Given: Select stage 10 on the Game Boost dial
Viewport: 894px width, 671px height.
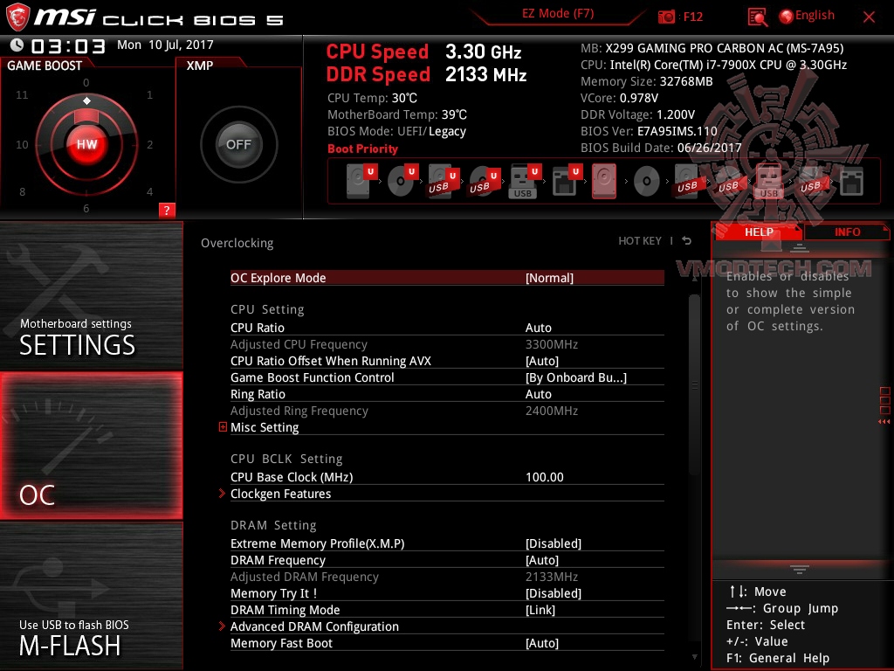Looking at the screenshot, I should point(22,144).
